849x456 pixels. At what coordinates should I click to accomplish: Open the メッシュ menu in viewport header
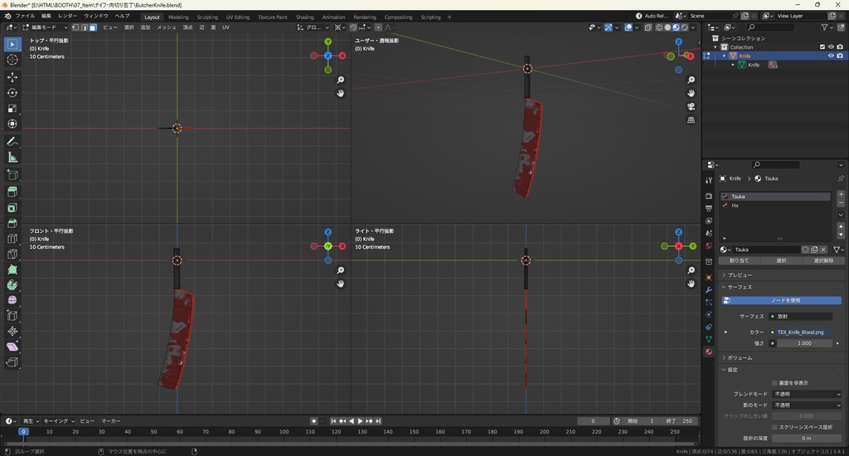tap(167, 27)
